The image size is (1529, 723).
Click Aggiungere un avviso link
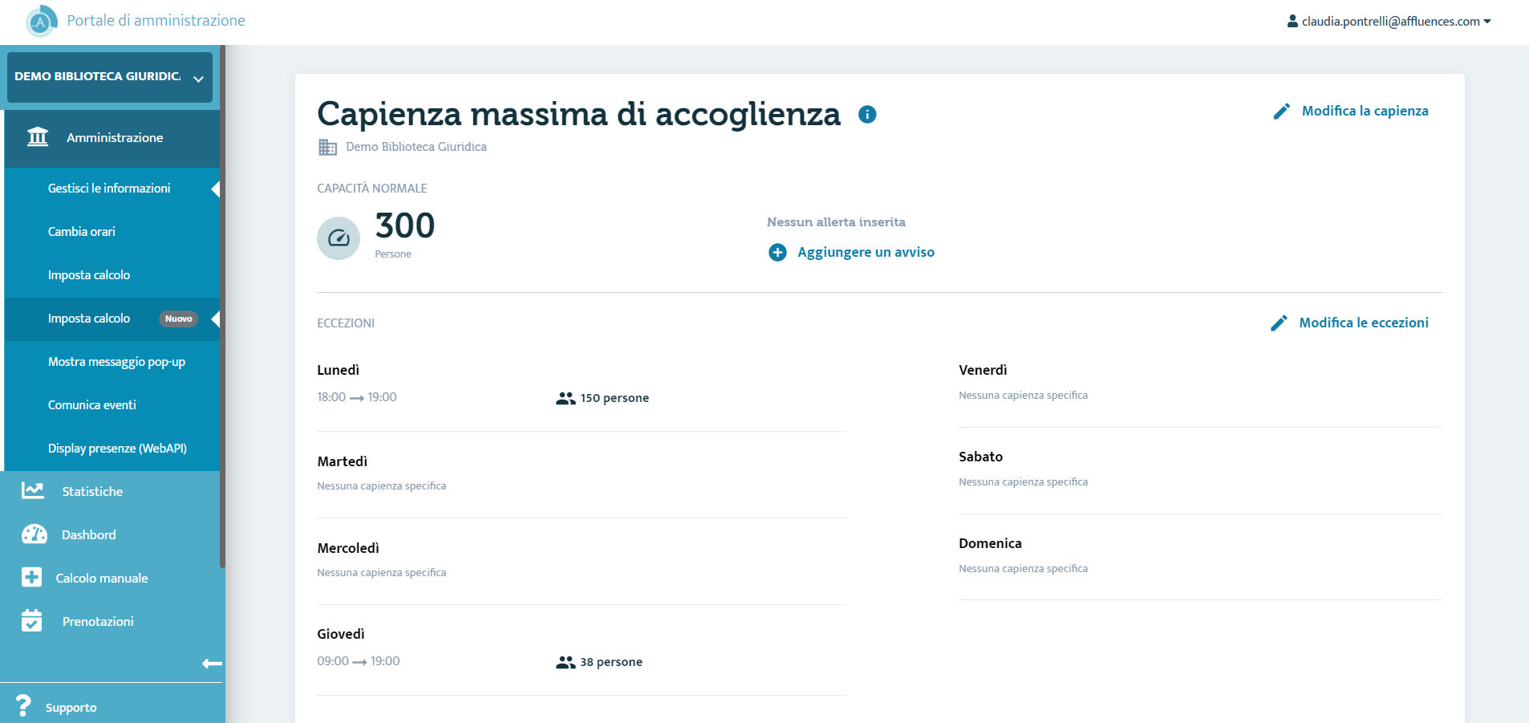(x=866, y=252)
